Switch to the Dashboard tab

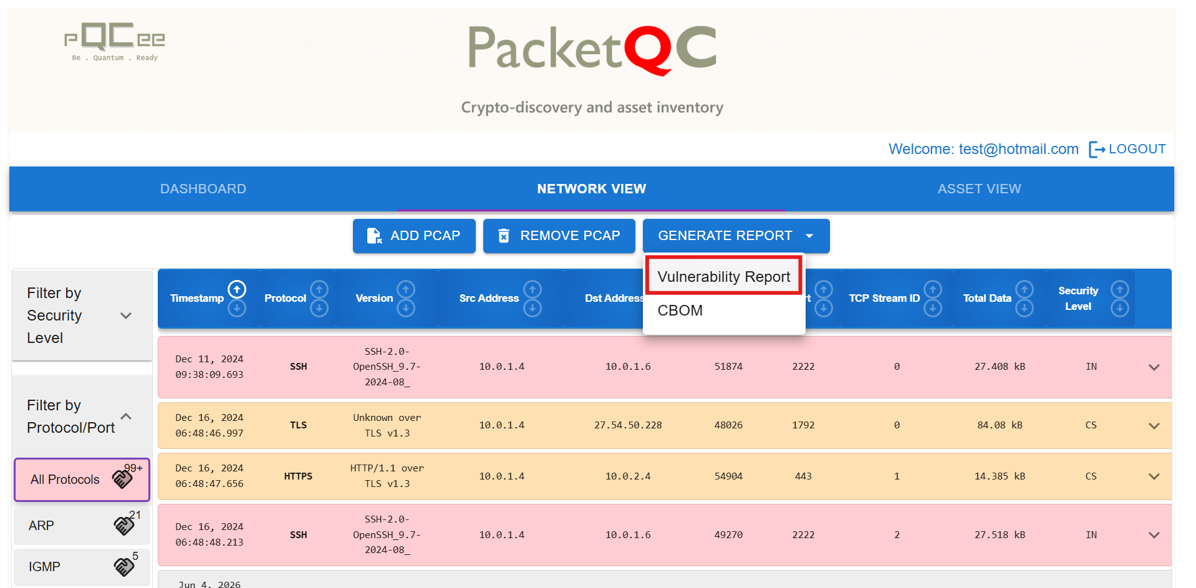(x=203, y=189)
